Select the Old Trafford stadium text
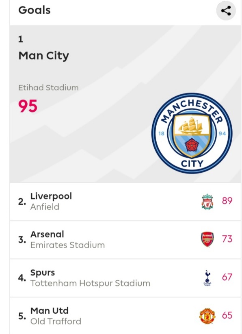This screenshot has width=242, height=334. (56, 321)
